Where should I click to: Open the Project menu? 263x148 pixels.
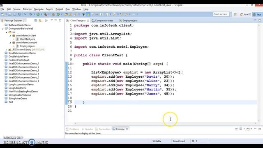coord(59,9)
